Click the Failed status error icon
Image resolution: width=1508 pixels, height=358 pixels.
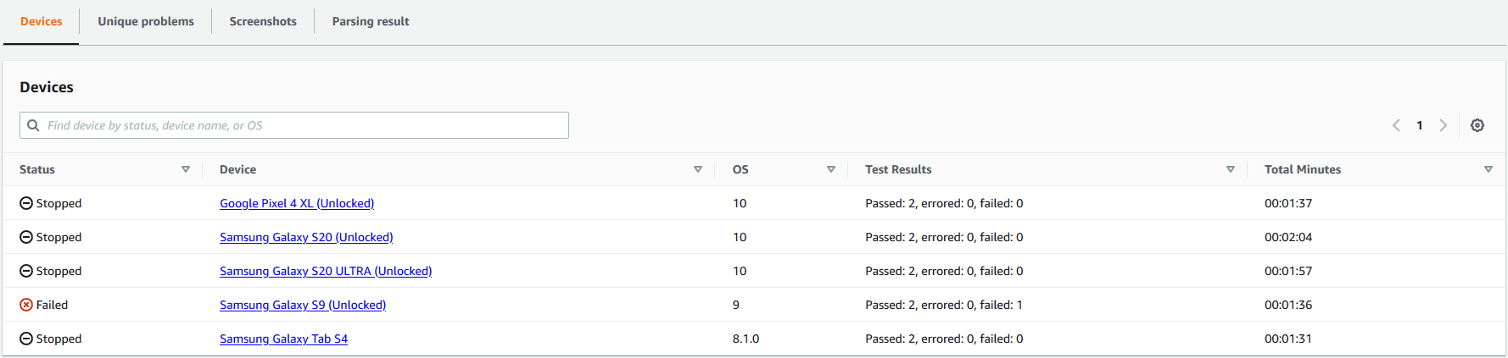26,305
